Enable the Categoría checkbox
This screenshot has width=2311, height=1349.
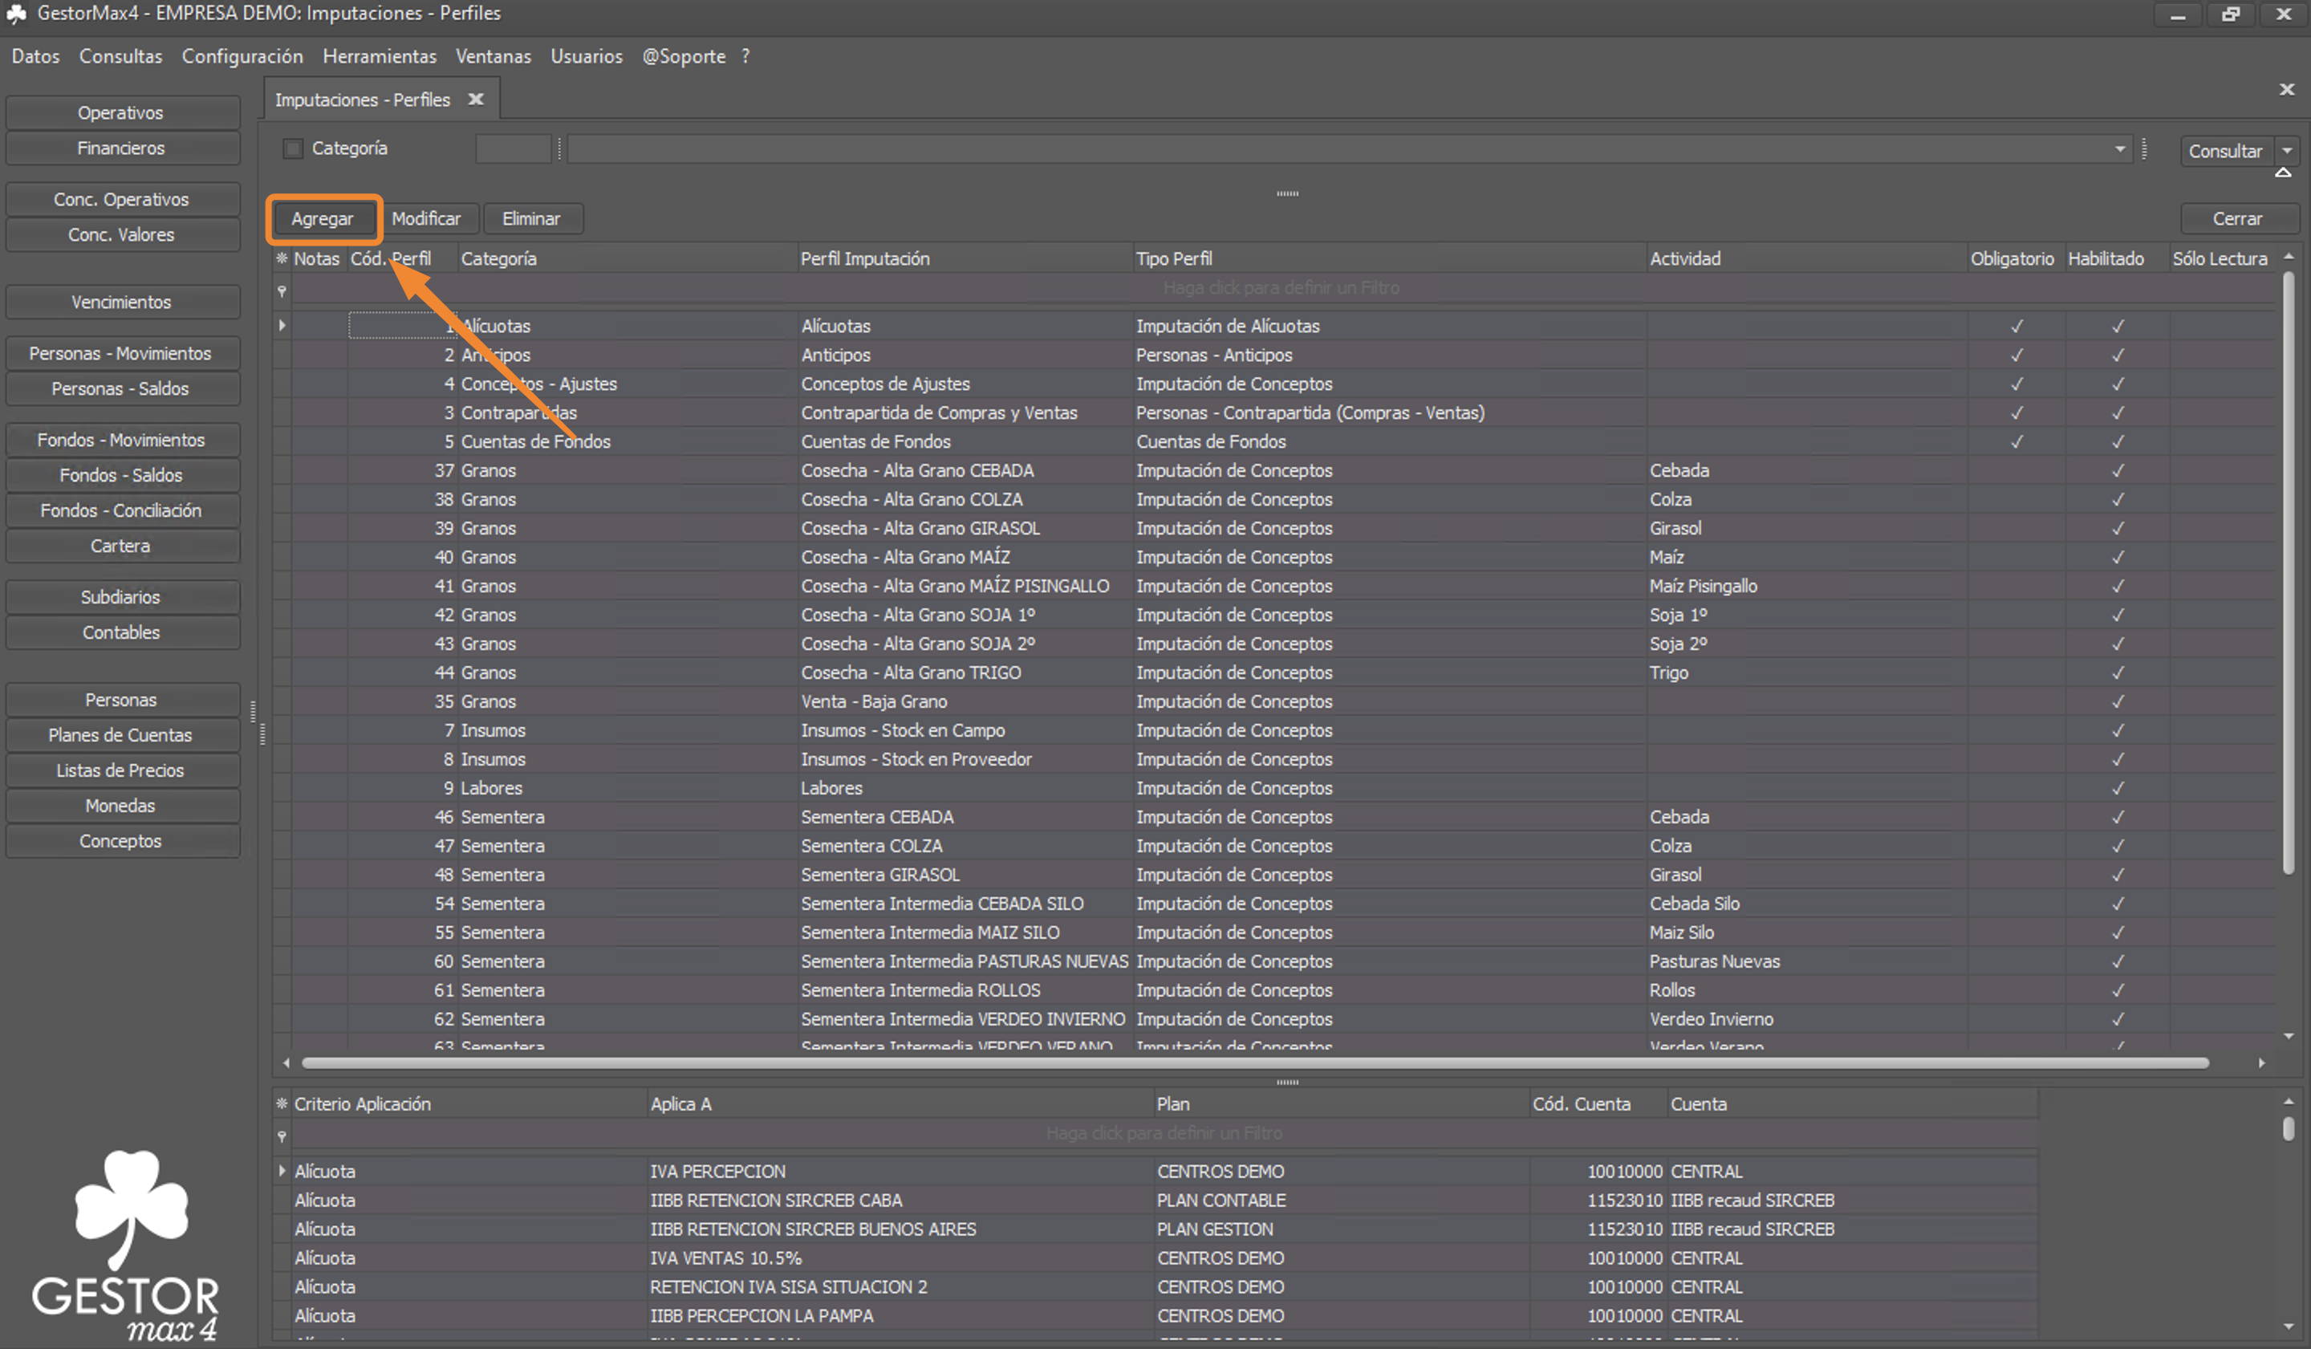(293, 148)
